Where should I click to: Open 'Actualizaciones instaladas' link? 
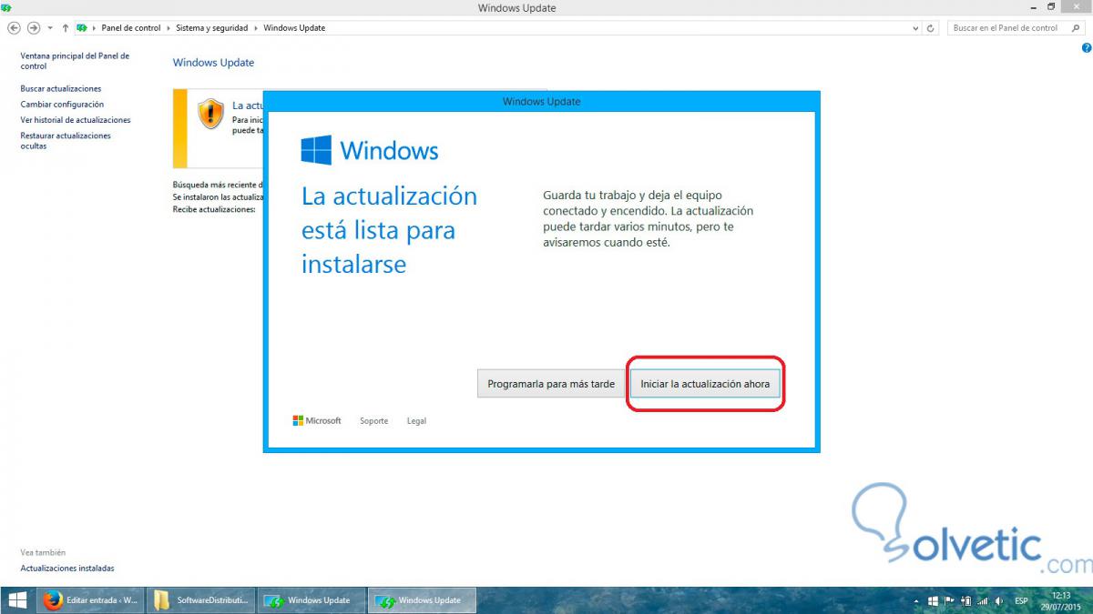coord(67,569)
